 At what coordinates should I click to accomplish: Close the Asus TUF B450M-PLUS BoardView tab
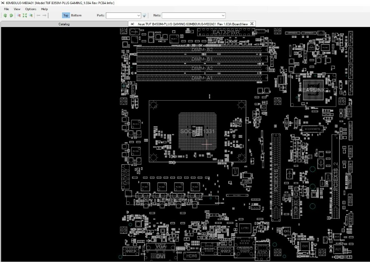click(x=252, y=24)
